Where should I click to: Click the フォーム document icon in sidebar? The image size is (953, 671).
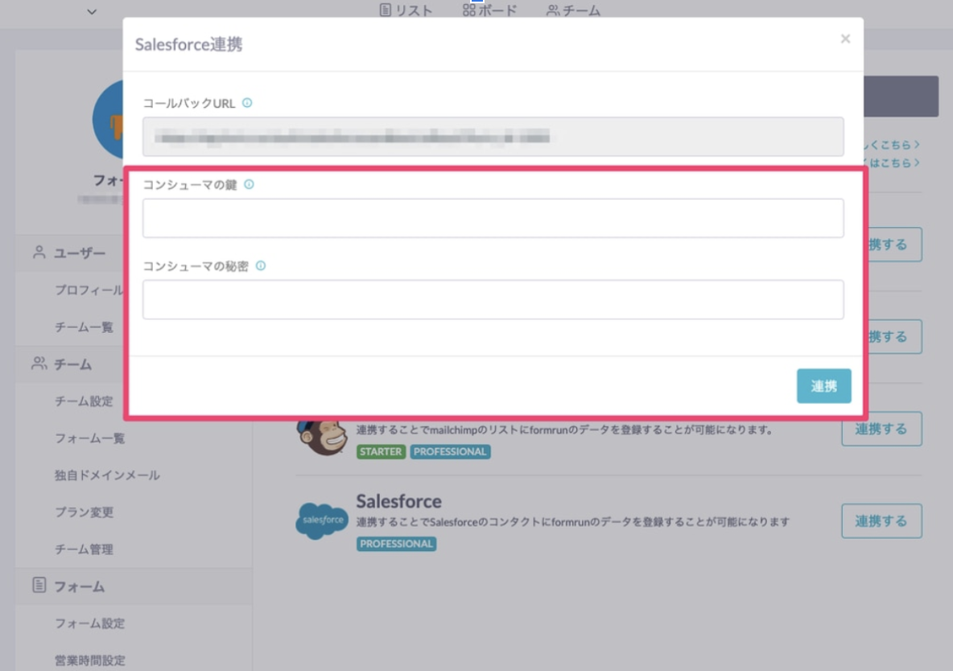click(x=38, y=587)
